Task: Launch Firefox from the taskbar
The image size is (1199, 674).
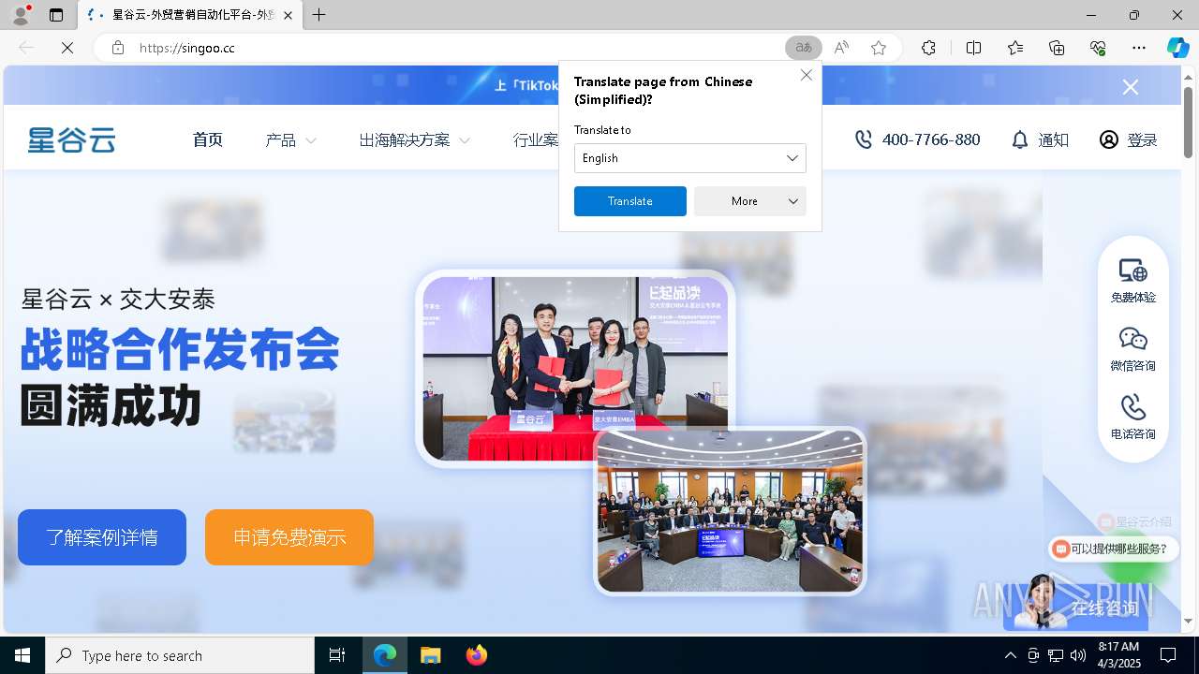Action: [476, 655]
